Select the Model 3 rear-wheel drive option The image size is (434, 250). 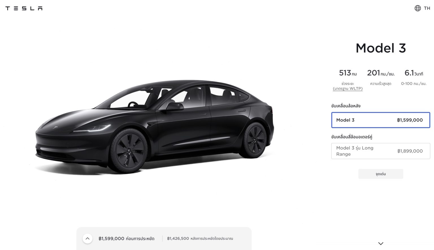click(381, 120)
